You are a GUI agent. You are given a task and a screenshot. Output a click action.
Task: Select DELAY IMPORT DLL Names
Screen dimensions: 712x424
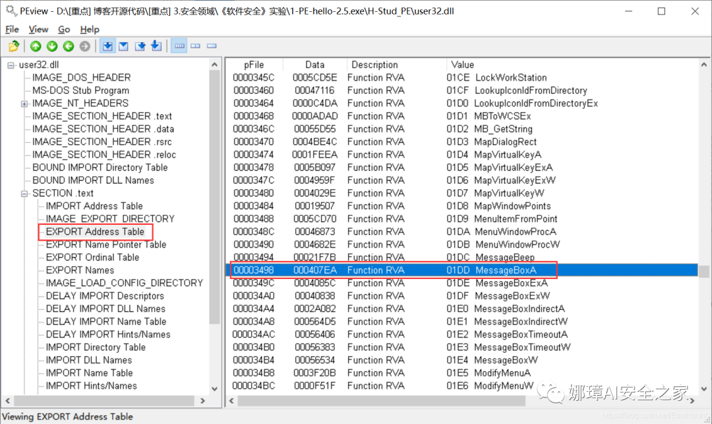coord(105,309)
